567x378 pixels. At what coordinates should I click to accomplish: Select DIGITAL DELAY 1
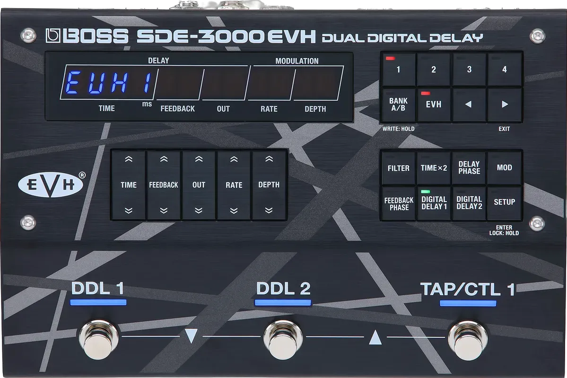(x=434, y=203)
